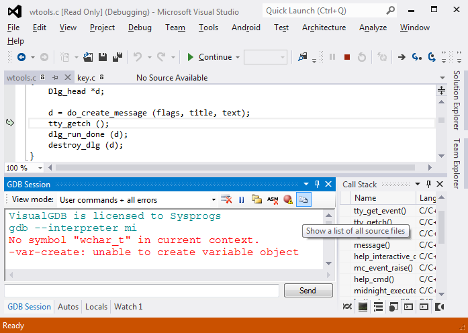Image resolution: width=468 pixels, height=333 pixels.
Task: Click the ASM disassembly icon in GDB Session
Action: point(273,199)
